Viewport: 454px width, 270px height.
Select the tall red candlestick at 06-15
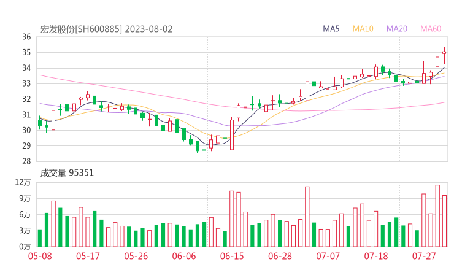click(232, 135)
